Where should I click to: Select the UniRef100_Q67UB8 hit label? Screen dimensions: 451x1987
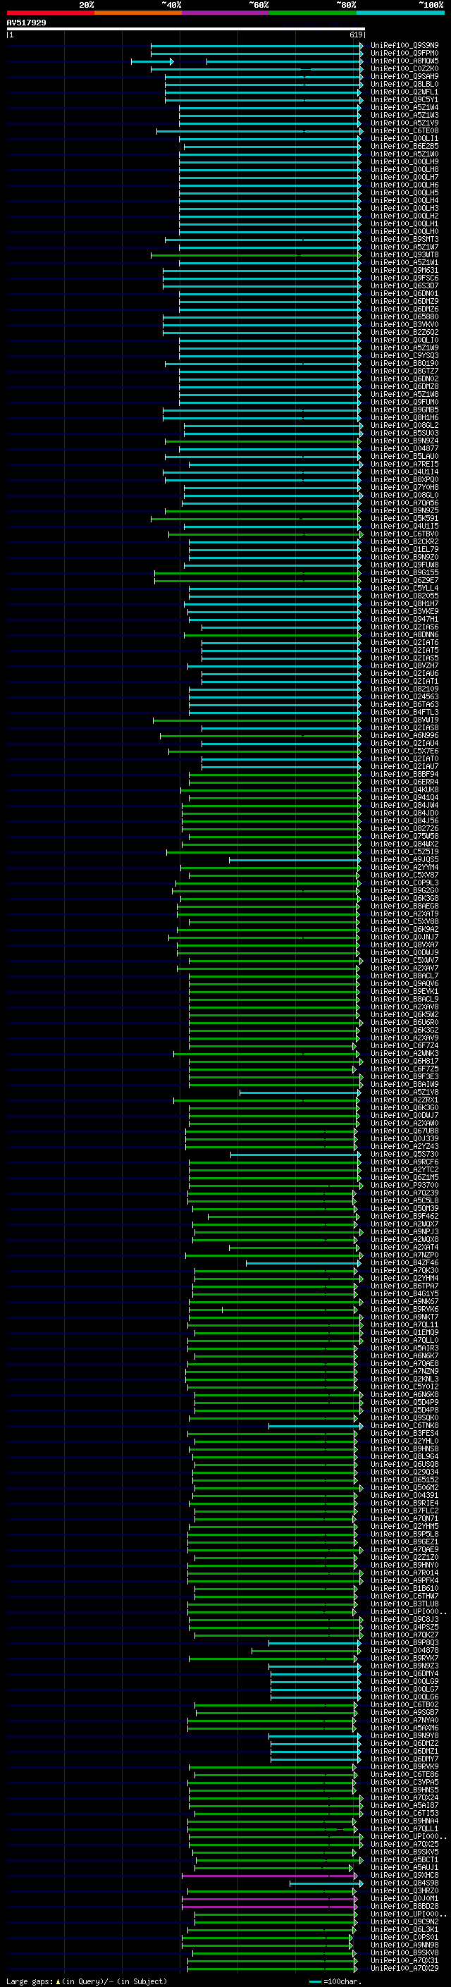coord(404,1131)
